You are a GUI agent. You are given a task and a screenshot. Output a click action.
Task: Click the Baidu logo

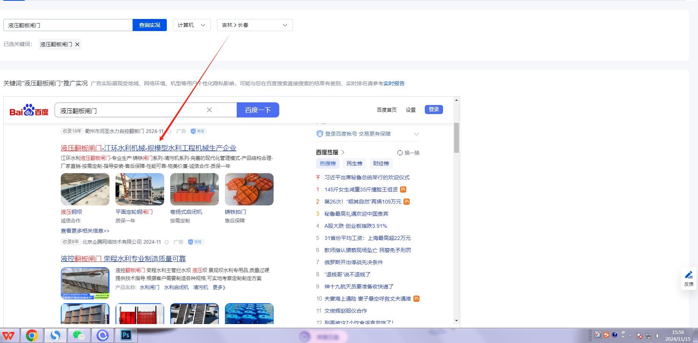[29, 110]
